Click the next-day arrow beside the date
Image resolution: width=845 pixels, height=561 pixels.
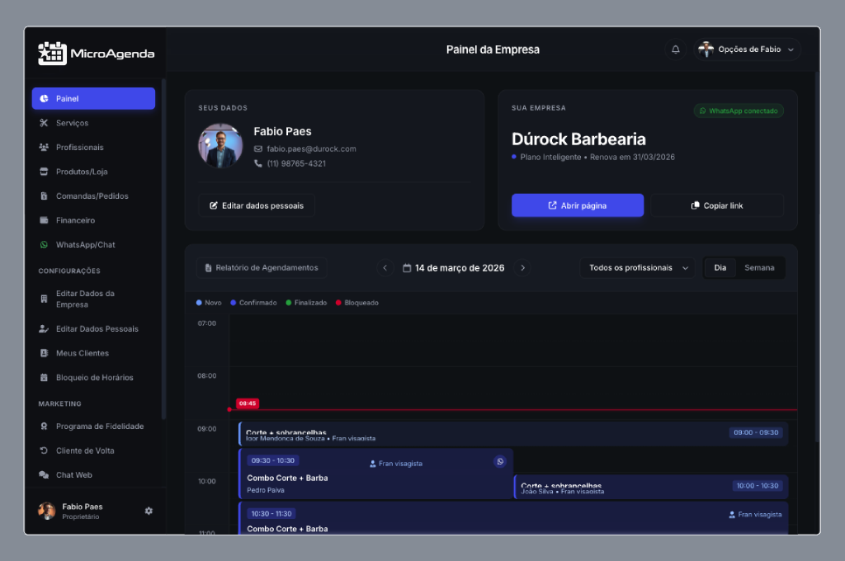pos(522,267)
